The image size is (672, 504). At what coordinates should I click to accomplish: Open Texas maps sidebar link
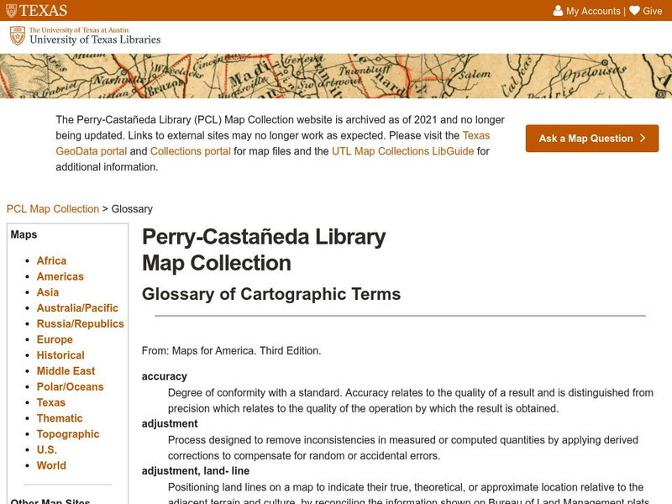pos(51,402)
